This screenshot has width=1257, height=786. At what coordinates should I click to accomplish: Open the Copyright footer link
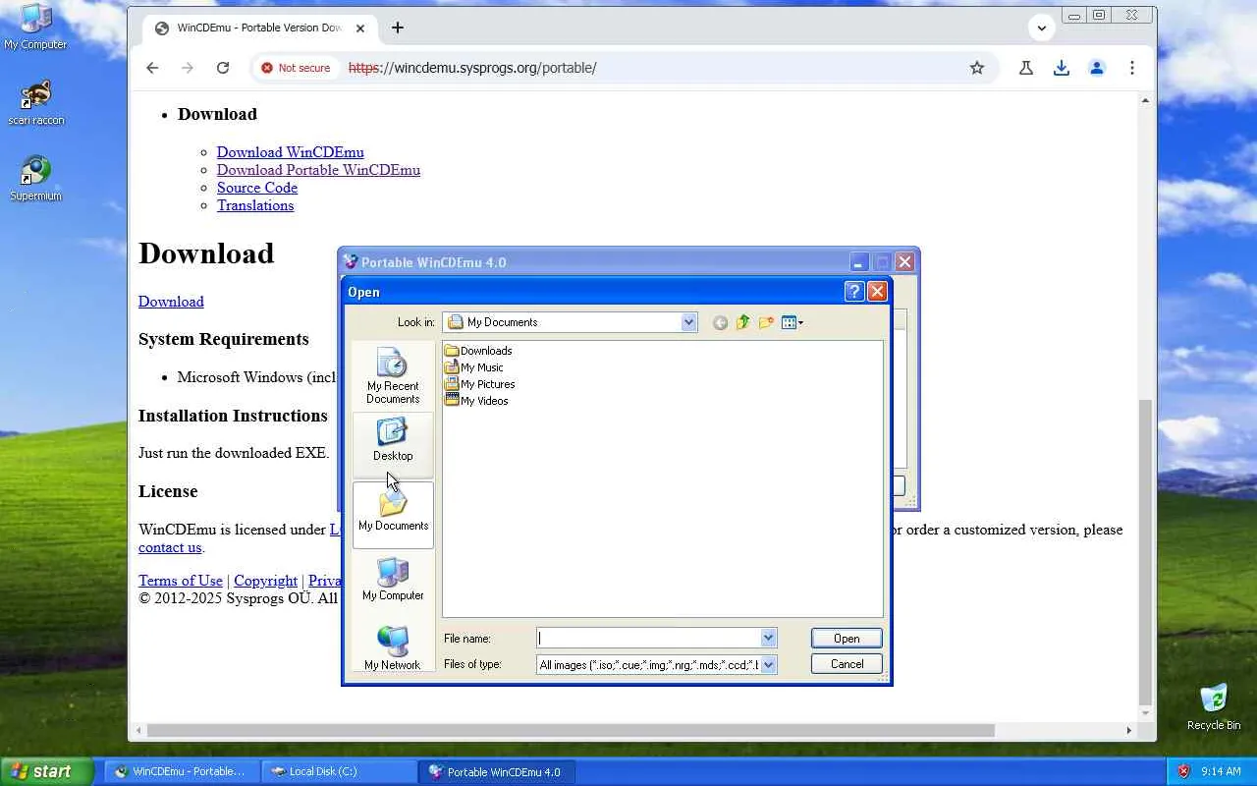(x=265, y=581)
